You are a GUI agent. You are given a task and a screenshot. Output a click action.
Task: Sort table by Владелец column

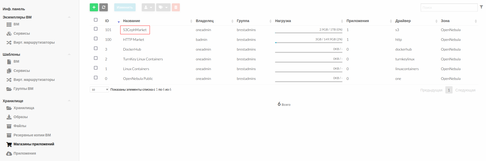(x=205, y=21)
